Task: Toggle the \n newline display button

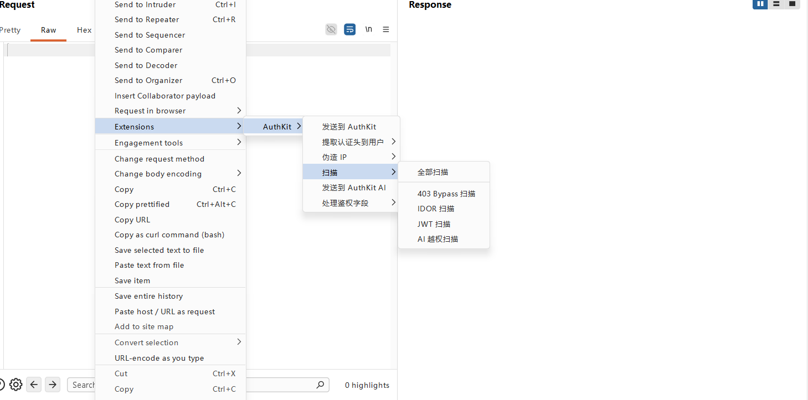Action: pos(368,29)
